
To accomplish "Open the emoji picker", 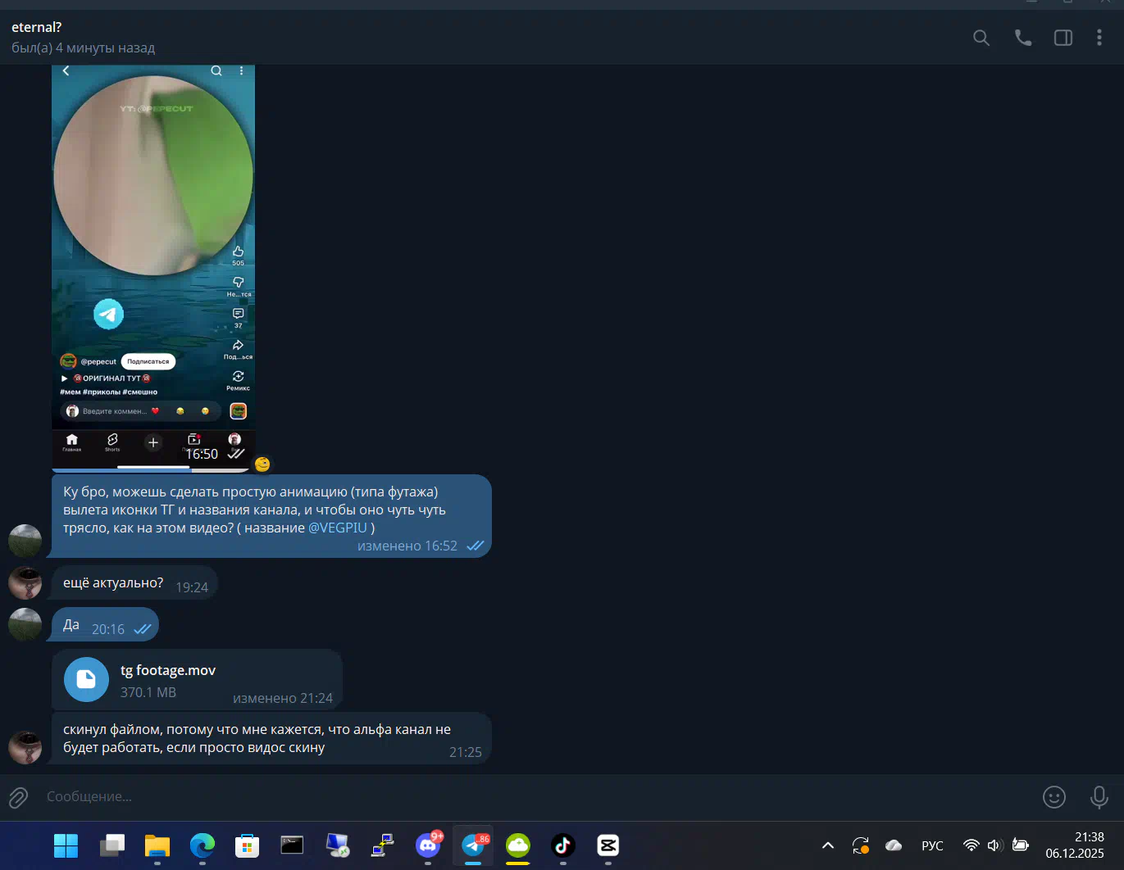I will (1054, 796).
